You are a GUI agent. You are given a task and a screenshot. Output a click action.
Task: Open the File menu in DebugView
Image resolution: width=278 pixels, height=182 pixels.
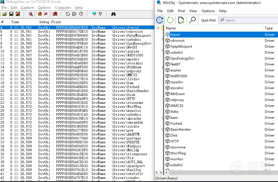(x=4, y=8)
